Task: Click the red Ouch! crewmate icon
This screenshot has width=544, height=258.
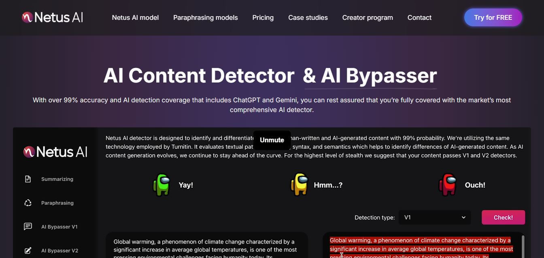Action: [447, 185]
